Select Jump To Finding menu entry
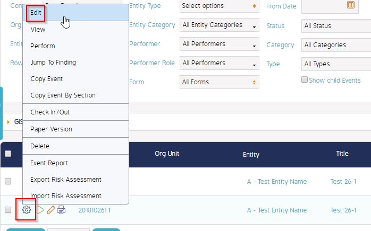The width and height of the screenshot is (371, 231). point(75,63)
